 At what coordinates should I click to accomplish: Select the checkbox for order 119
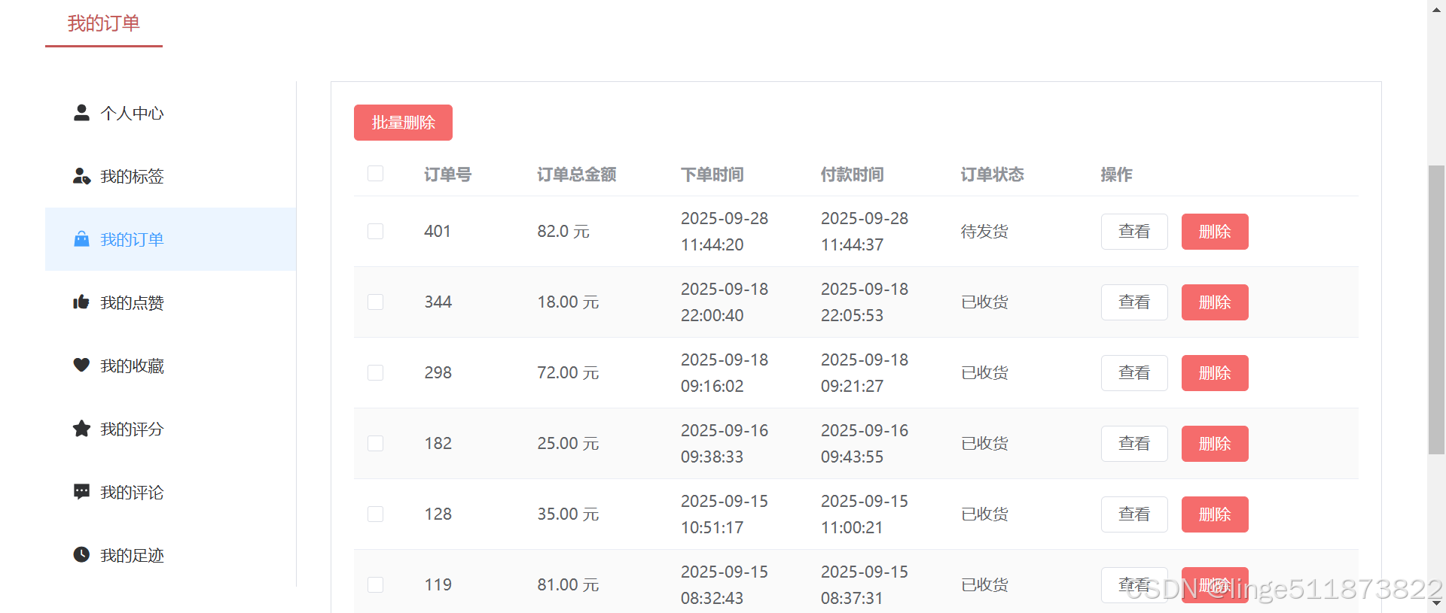375,584
